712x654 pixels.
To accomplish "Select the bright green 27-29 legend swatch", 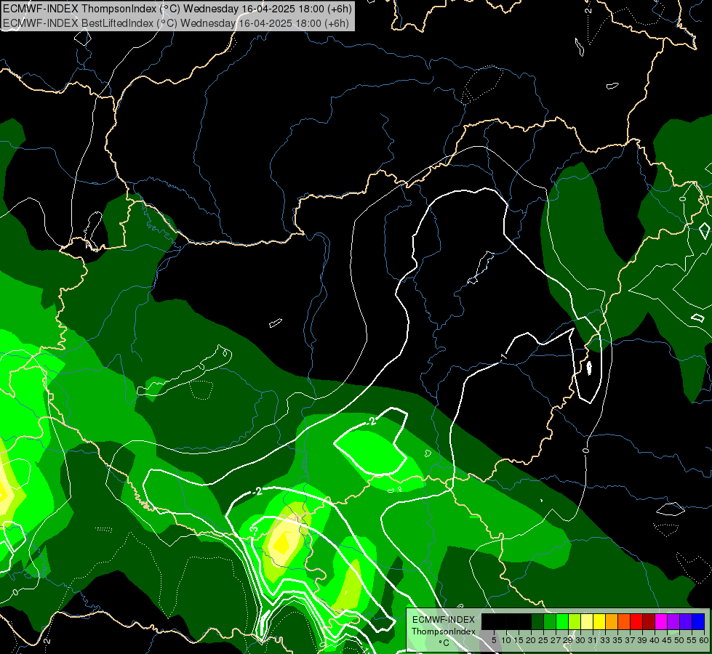I will (x=562, y=621).
